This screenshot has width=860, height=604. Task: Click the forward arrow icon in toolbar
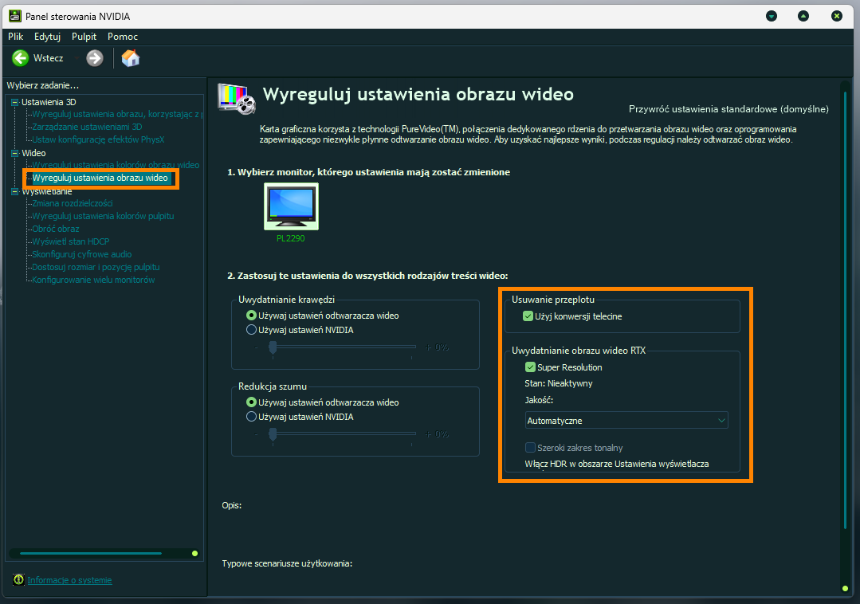coord(95,58)
